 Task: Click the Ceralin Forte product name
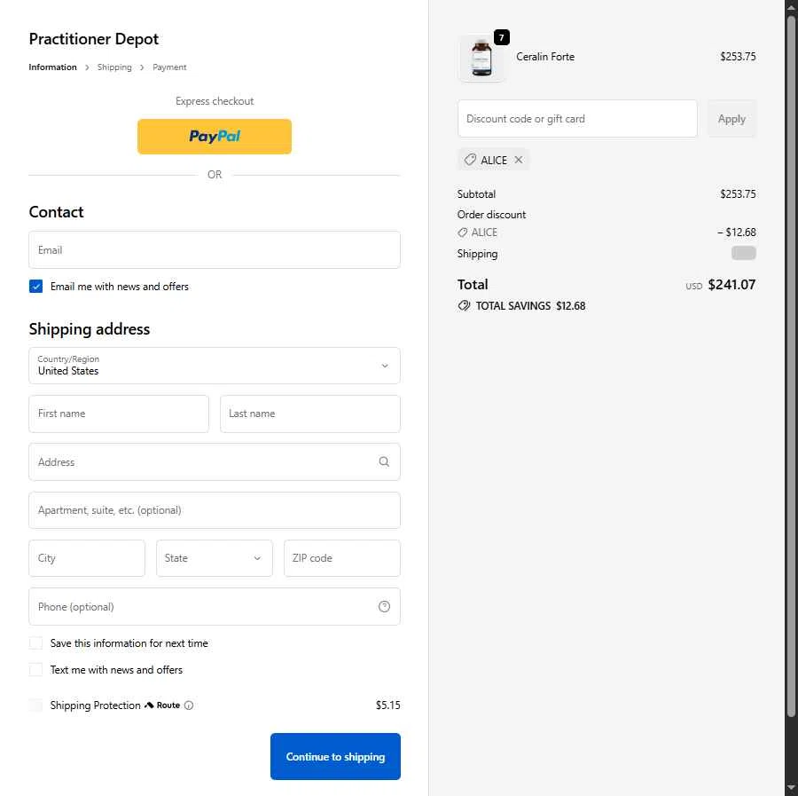pos(545,57)
